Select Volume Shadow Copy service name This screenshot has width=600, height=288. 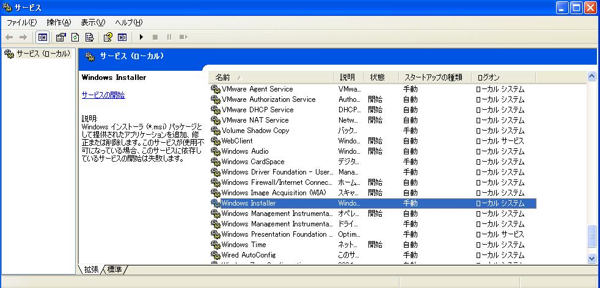click(x=255, y=131)
